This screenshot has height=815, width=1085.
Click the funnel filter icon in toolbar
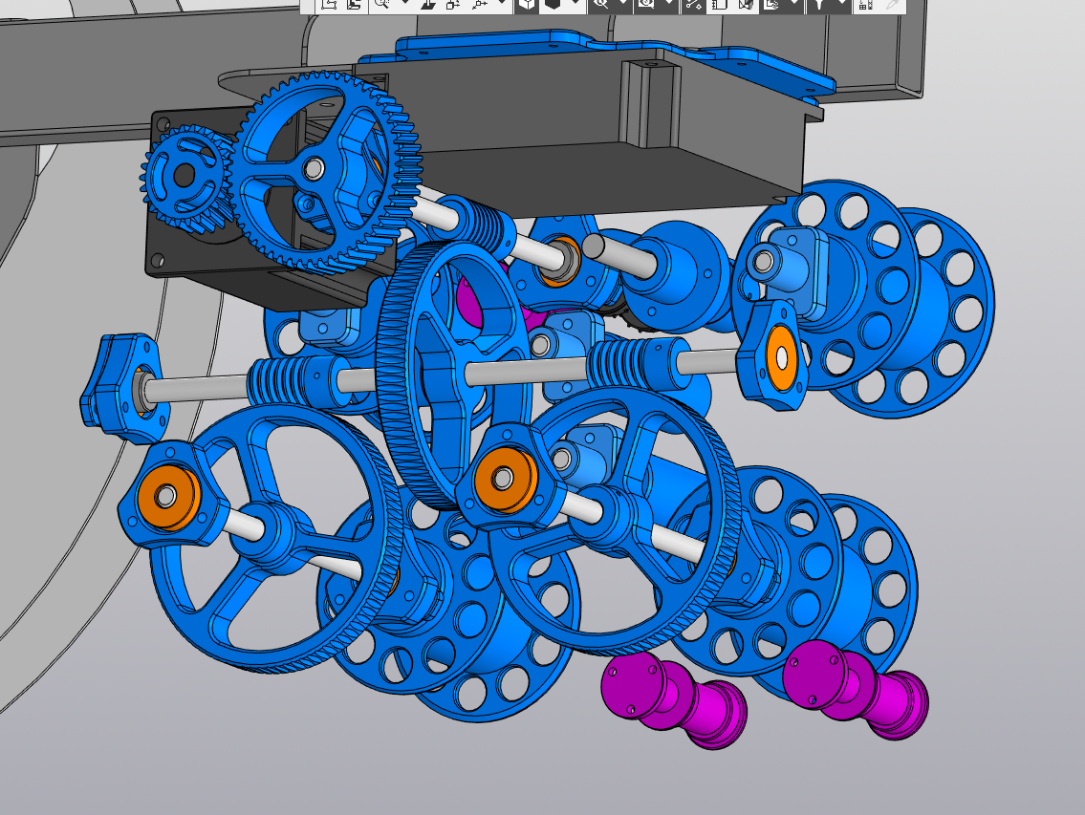pos(820,4)
